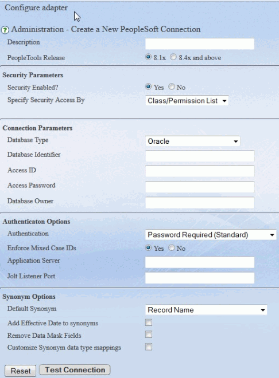
Task: Set Security Enabled to No
Action: (x=172, y=86)
